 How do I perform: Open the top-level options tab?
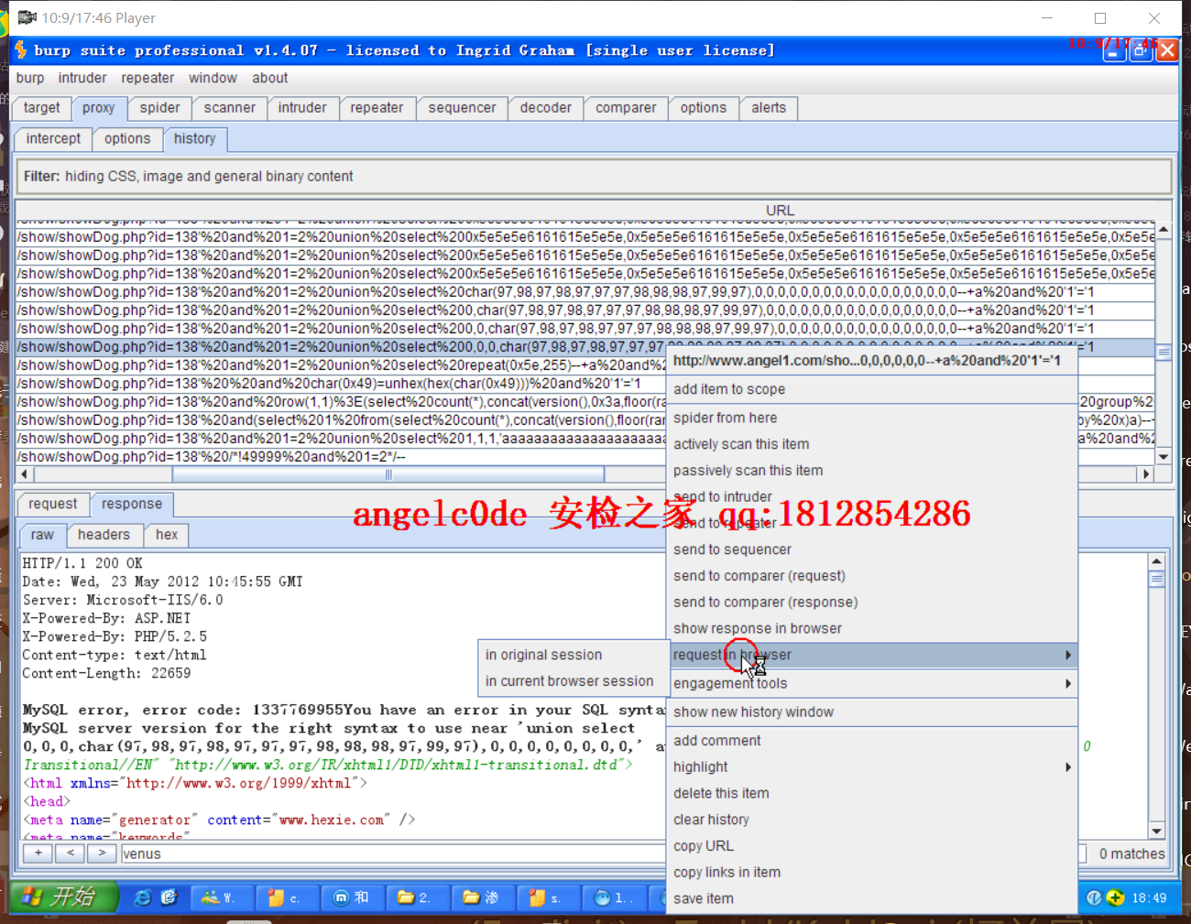tap(704, 108)
